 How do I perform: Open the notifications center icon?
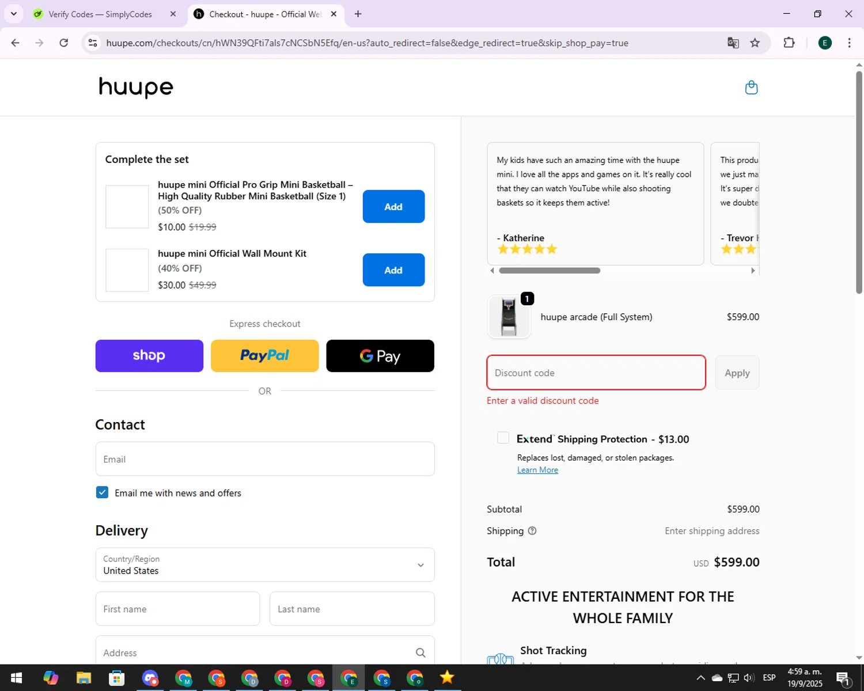point(843,678)
